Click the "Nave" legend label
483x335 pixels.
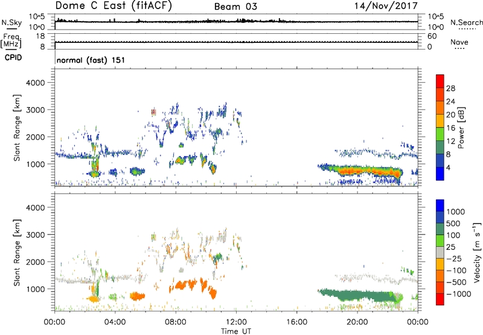pyautogui.click(x=459, y=42)
